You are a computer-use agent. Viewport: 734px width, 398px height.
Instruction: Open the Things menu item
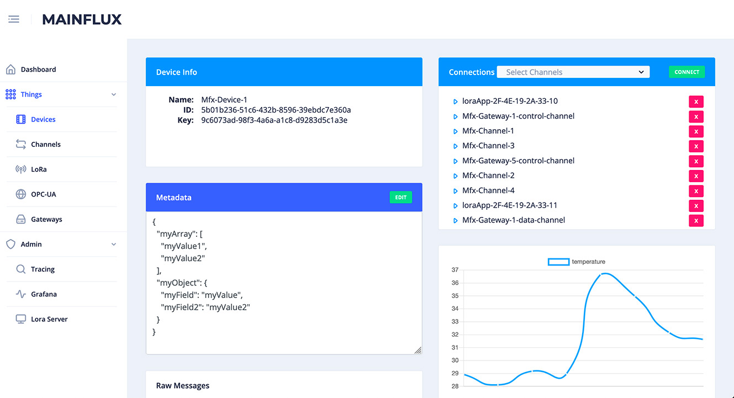click(x=31, y=94)
